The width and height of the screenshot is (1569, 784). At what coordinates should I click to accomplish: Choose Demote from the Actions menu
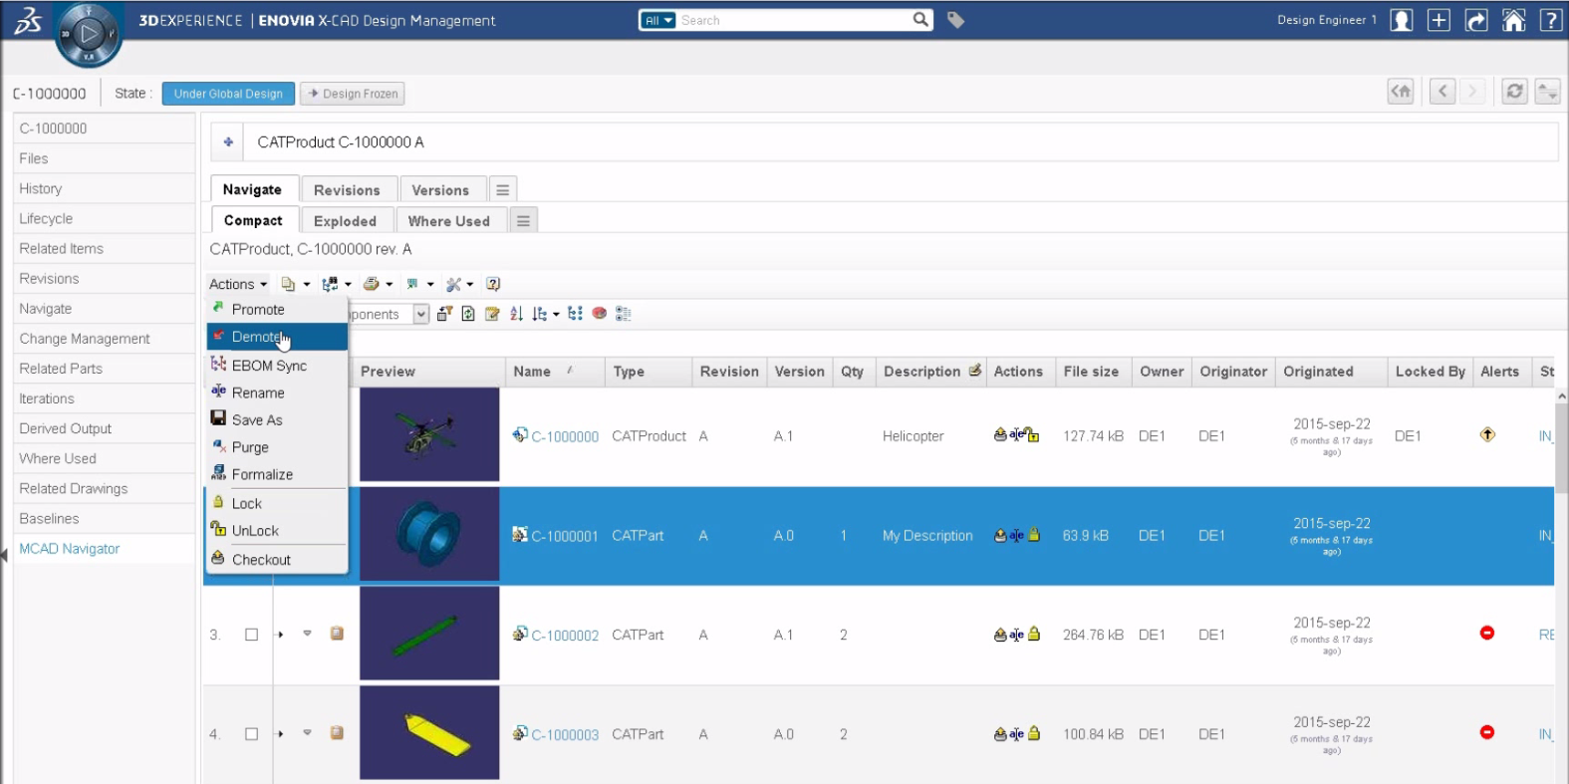click(x=257, y=337)
